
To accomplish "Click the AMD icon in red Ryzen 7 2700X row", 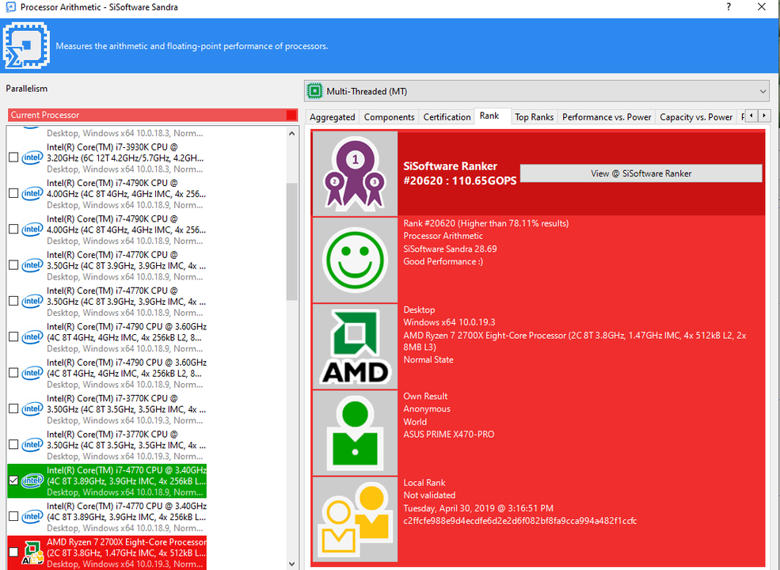I will click(x=32, y=553).
